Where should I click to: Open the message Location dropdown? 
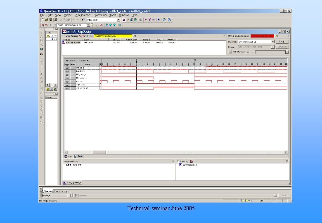[275, 195]
